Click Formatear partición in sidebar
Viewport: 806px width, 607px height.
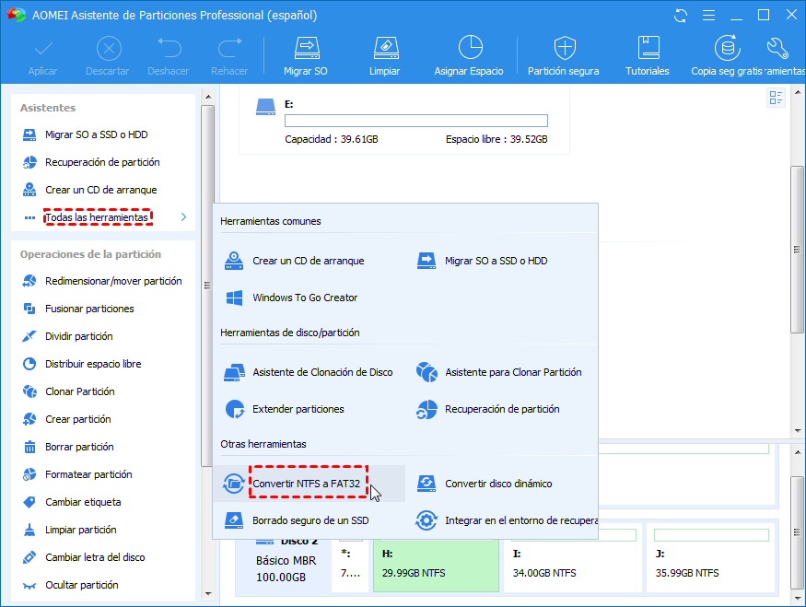88,474
